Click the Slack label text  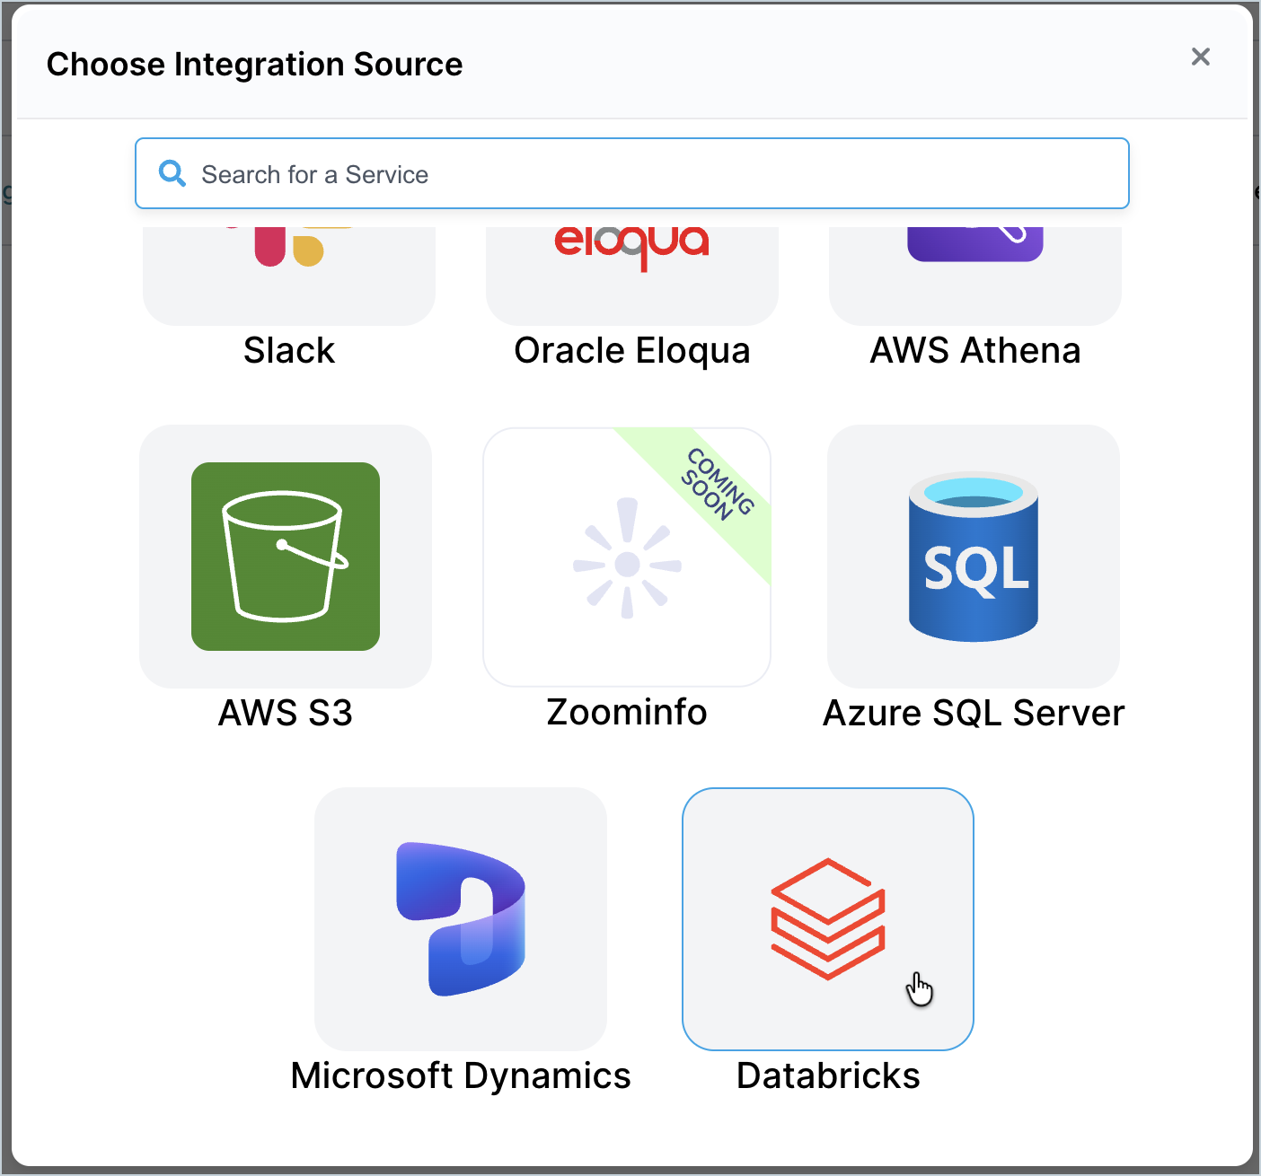(289, 350)
